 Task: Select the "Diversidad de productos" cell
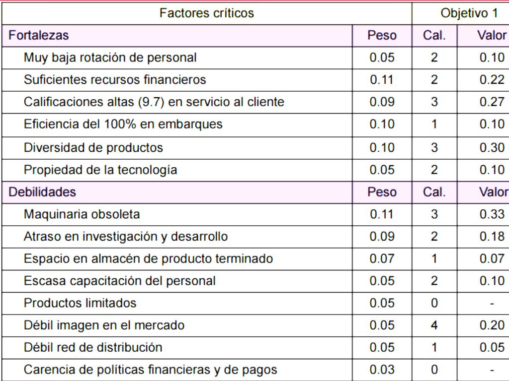[93, 147]
